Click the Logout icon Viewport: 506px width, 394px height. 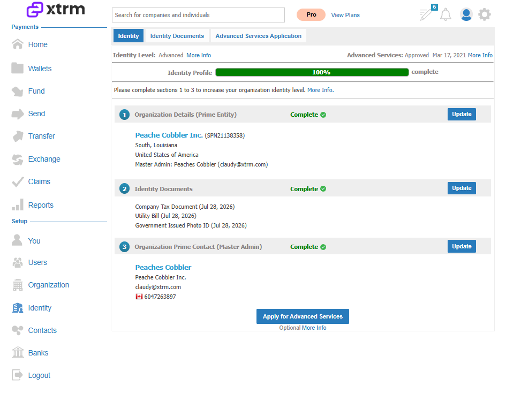tap(18, 375)
